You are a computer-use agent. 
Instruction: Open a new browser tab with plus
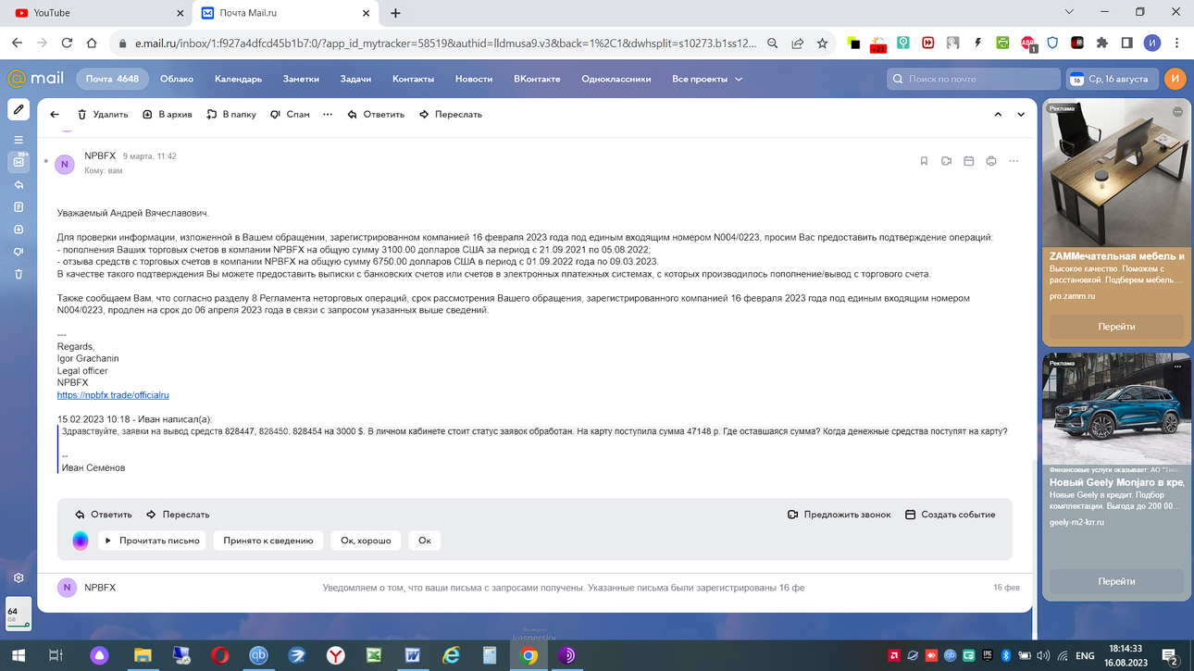tap(395, 13)
